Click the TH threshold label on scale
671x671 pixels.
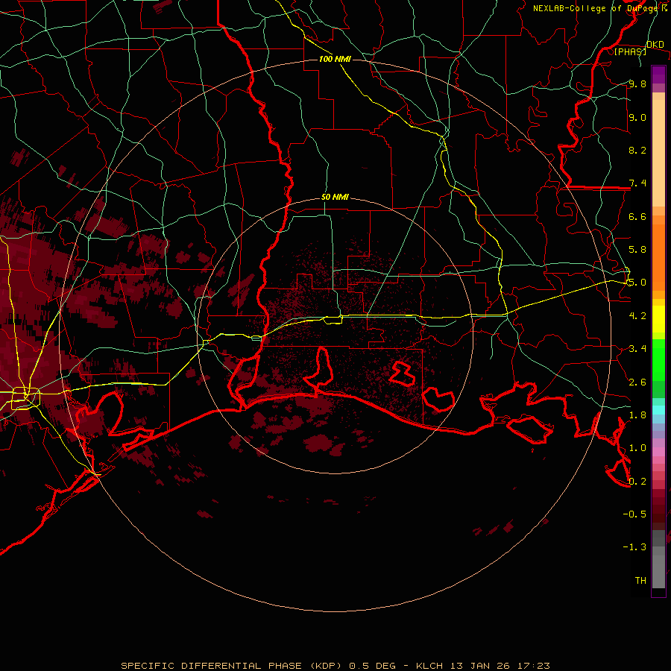coord(640,581)
